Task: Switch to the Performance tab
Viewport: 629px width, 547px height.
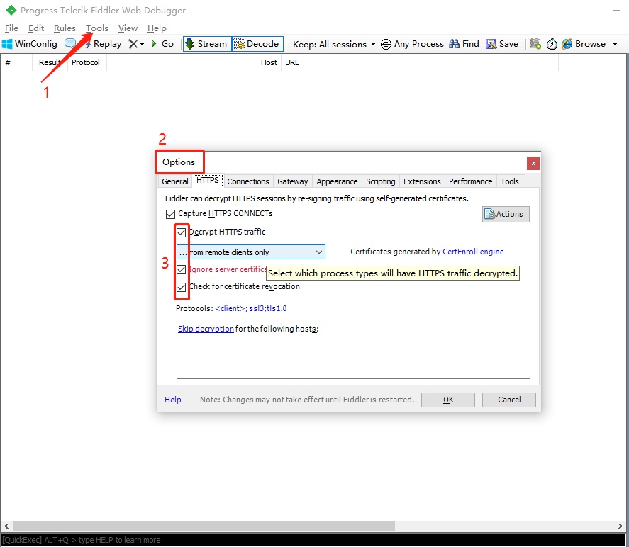Action: [471, 181]
